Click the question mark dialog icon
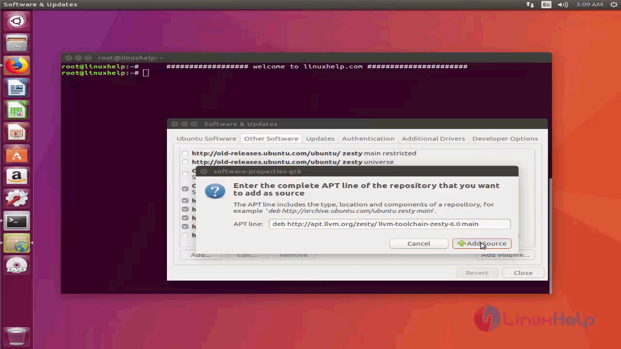This screenshot has width=621, height=349. (x=215, y=190)
